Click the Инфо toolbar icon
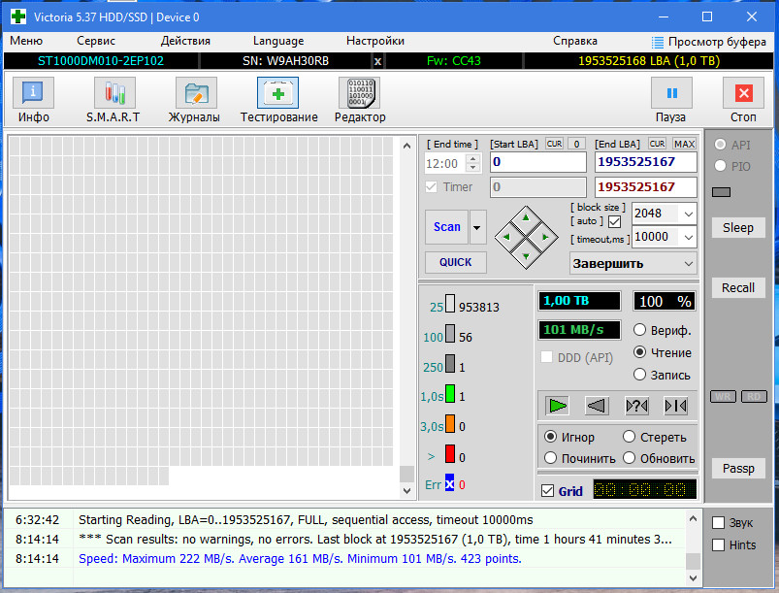The image size is (779, 593). [33, 93]
